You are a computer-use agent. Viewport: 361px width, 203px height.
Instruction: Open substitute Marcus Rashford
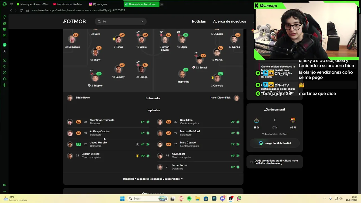[198, 133]
